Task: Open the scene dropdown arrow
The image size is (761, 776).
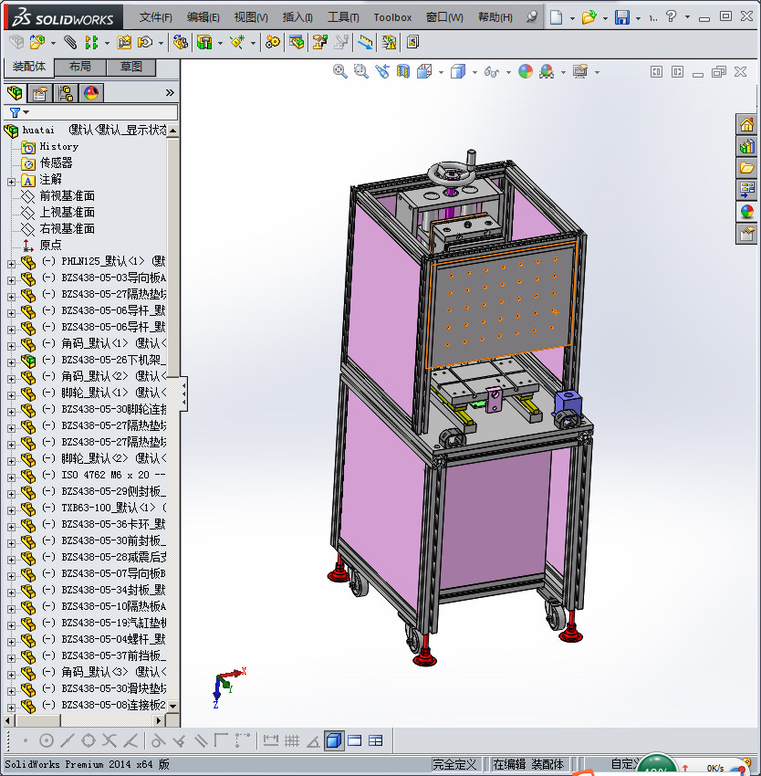Action: (563, 72)
